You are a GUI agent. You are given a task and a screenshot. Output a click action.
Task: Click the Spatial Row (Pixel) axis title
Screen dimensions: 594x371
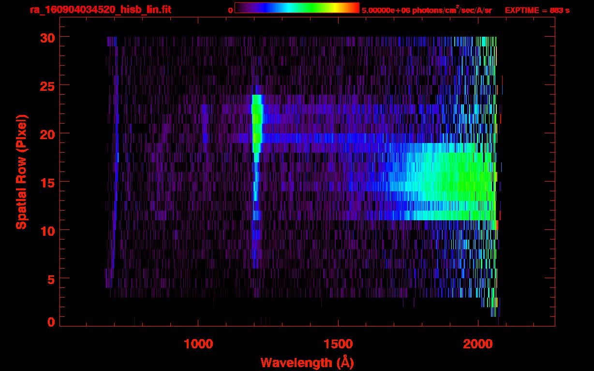point(22,171)
